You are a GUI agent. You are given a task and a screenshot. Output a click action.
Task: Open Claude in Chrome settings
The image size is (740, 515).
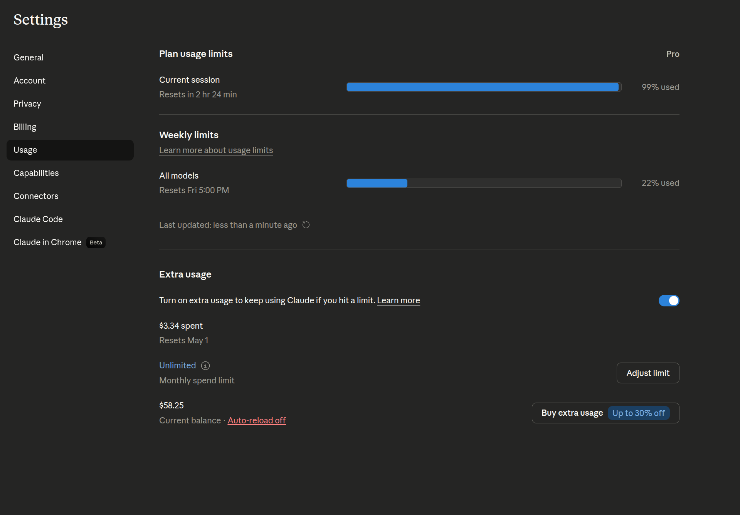tap(47, 242)
